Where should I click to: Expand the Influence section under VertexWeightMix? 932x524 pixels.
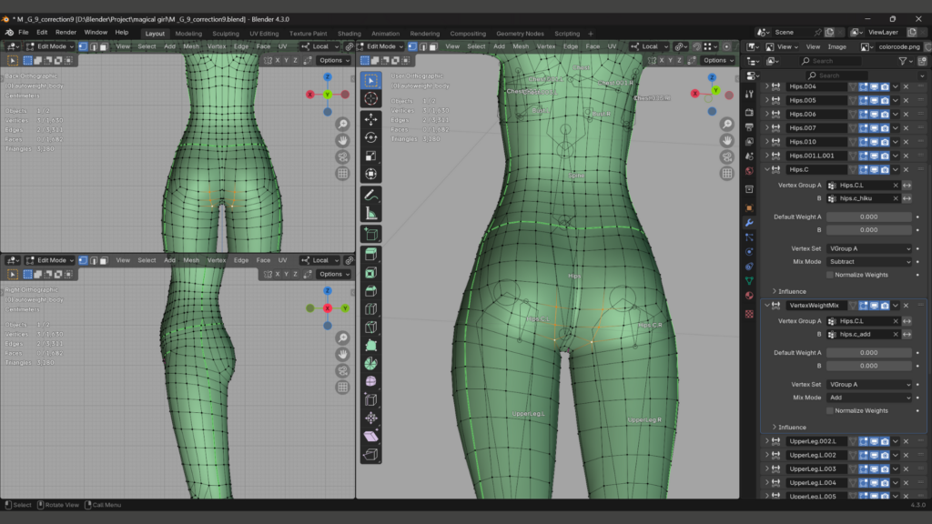792,427
